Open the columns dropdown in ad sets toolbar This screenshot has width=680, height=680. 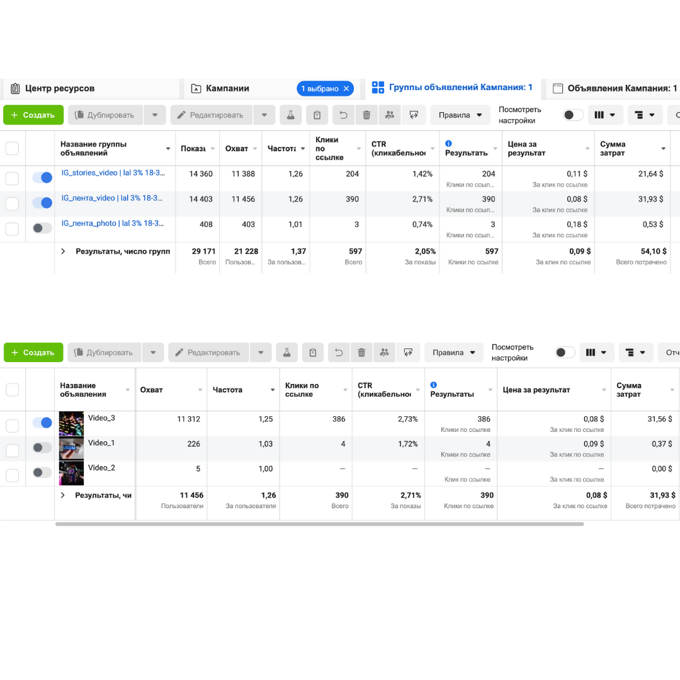(606, 115)
